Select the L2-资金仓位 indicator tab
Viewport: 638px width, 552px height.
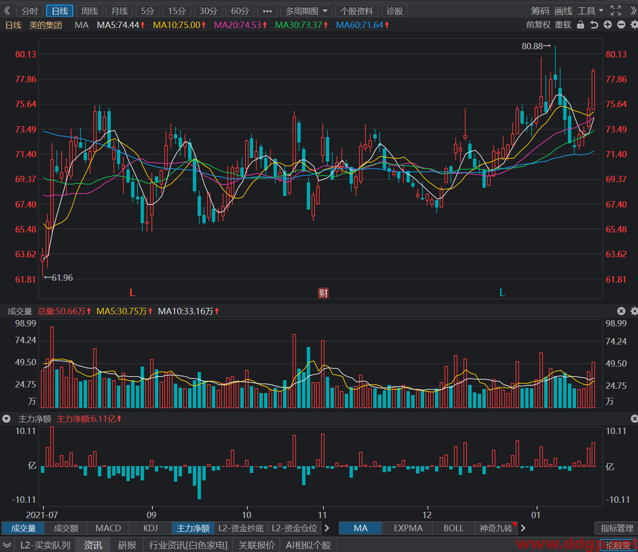coord(294,528)
